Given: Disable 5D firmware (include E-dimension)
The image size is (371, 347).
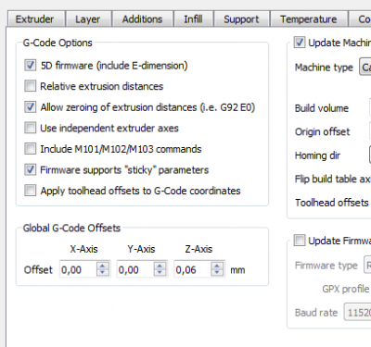Looking at the screenshot, I should click(x=30, y=65).
